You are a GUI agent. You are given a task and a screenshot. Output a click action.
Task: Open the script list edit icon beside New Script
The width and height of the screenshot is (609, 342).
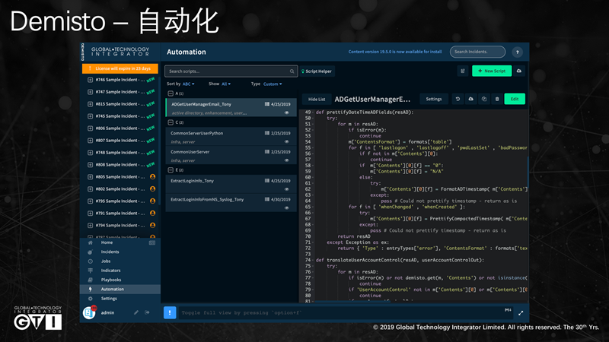point(463,71)
